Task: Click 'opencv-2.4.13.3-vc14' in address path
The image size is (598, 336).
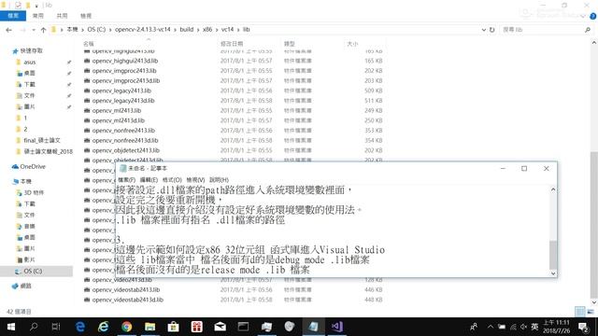Action: [x=143, y=29]
